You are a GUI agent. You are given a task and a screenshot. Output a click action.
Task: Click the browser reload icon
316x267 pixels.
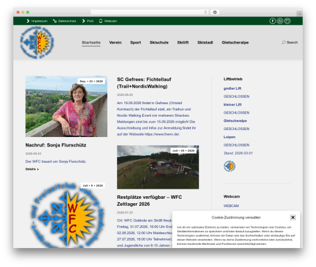coord(205,12)
